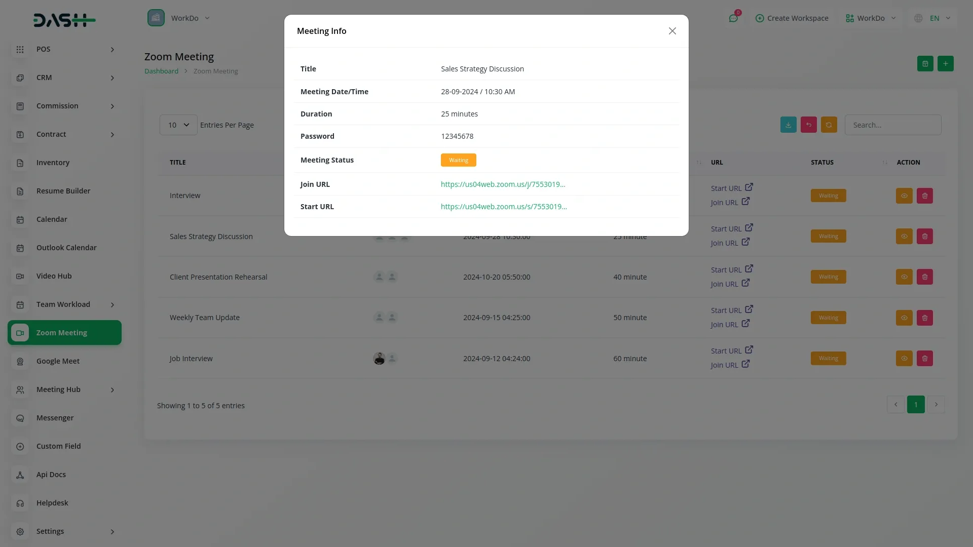Delete the Job Interview meeting via trash icon
This screenshot has height=547, width=973.
coord(924,359)
